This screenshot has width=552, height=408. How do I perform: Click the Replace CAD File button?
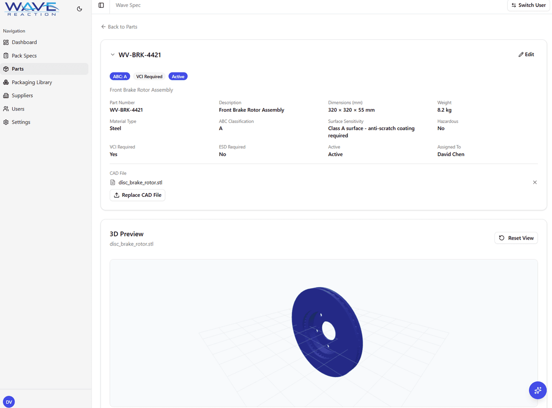pos(137,195)
